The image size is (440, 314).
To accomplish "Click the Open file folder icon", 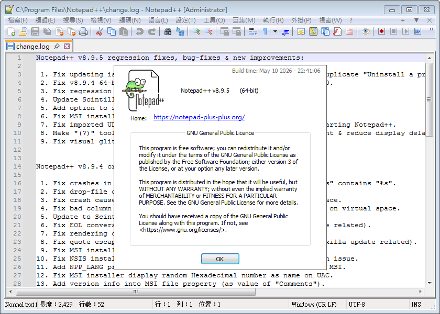I will 23,31.
